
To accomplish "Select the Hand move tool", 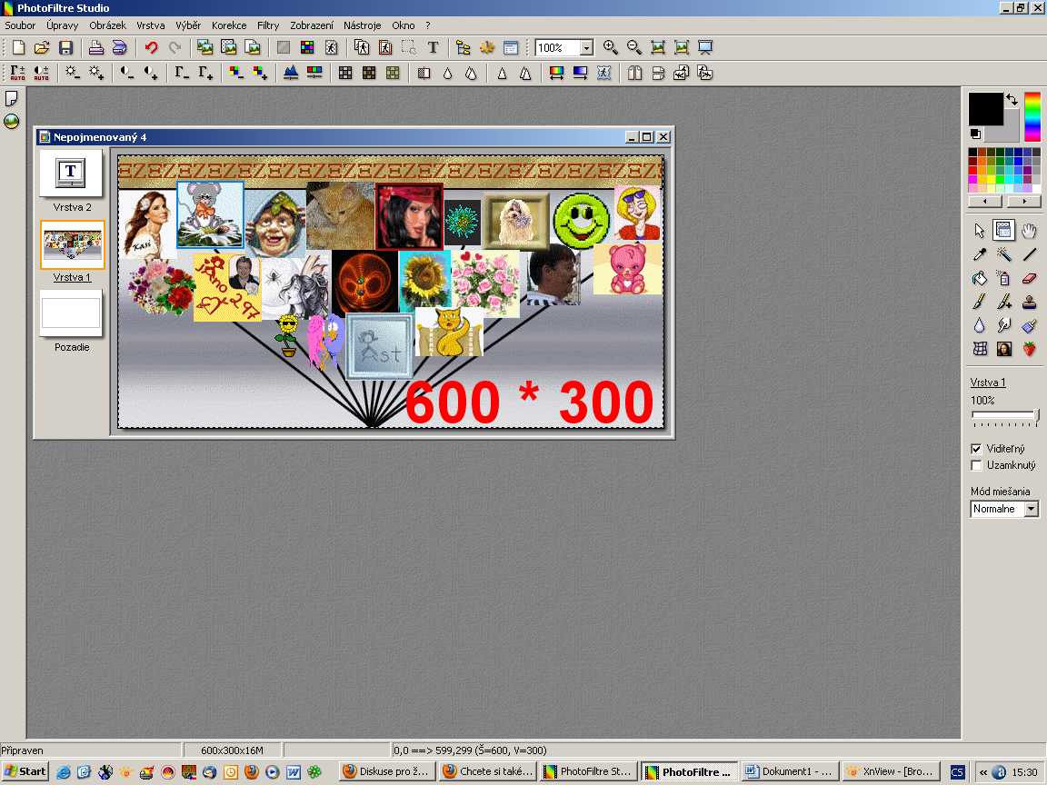I will tap(1029, 231).
